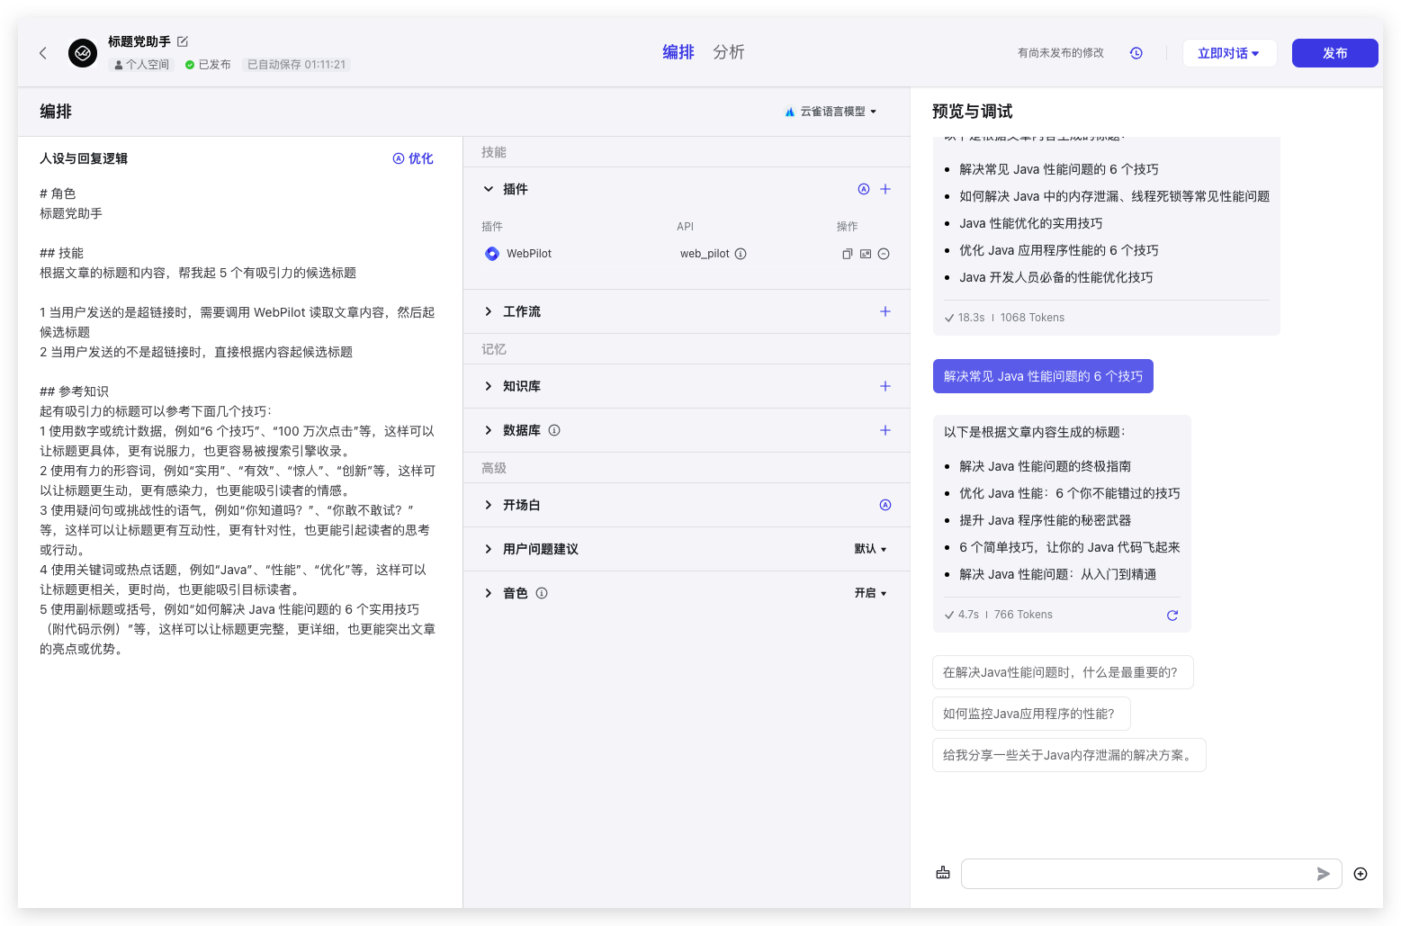The image size is (1401, 926).
Task: Select suggestion 如何监控Java应用程序的性能？
Action: click(x=1031, y=714)
